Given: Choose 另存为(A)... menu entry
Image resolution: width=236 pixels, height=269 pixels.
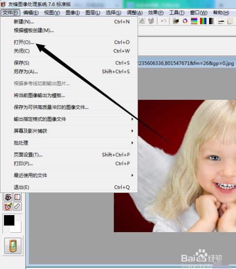Looking at the screenshot, I should pyautogui.click(x=75, y=71).
